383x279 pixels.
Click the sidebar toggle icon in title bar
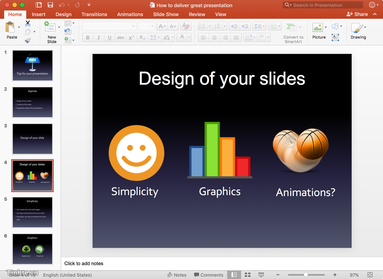pyautogui.click(x=39, y=5)
